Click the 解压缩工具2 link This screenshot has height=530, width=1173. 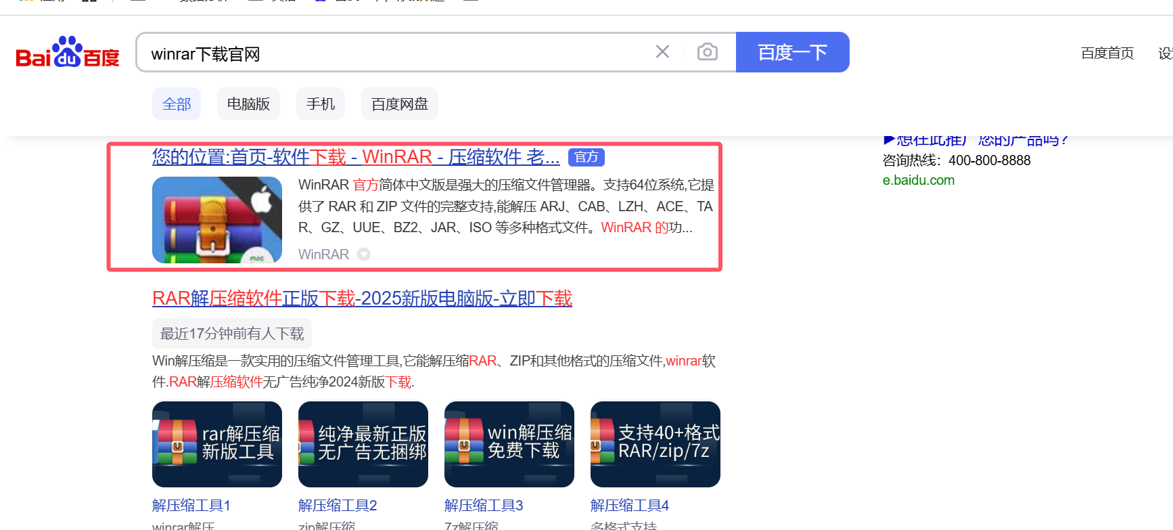click(x=338, y=506)
